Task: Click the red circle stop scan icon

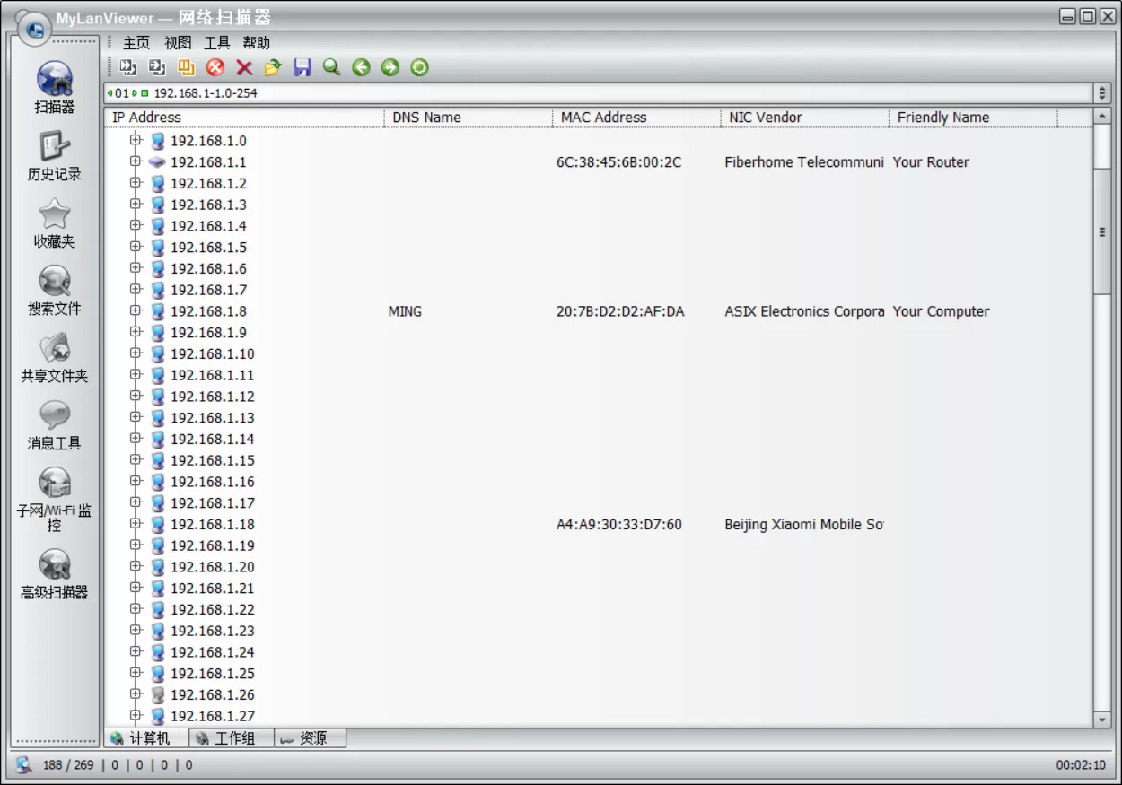Action: [x=215, y=67]
